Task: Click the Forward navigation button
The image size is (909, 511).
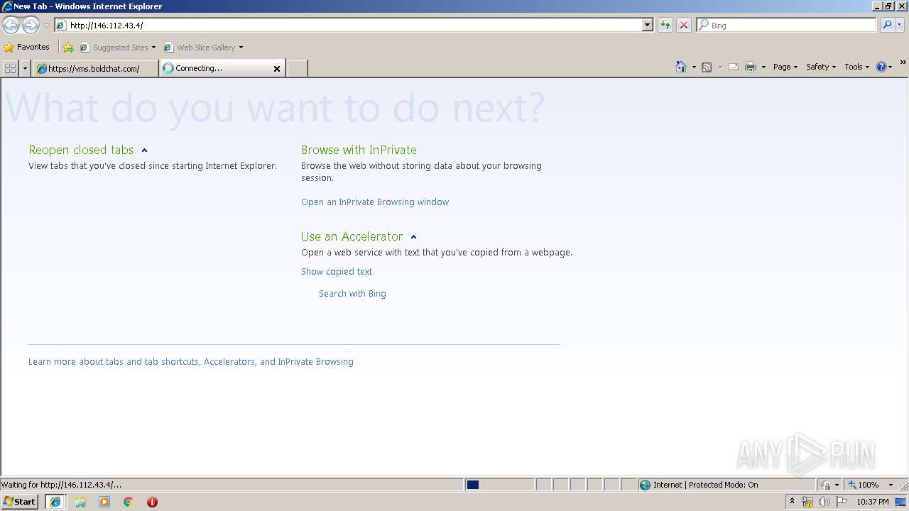Action: [x=31, y=26]
